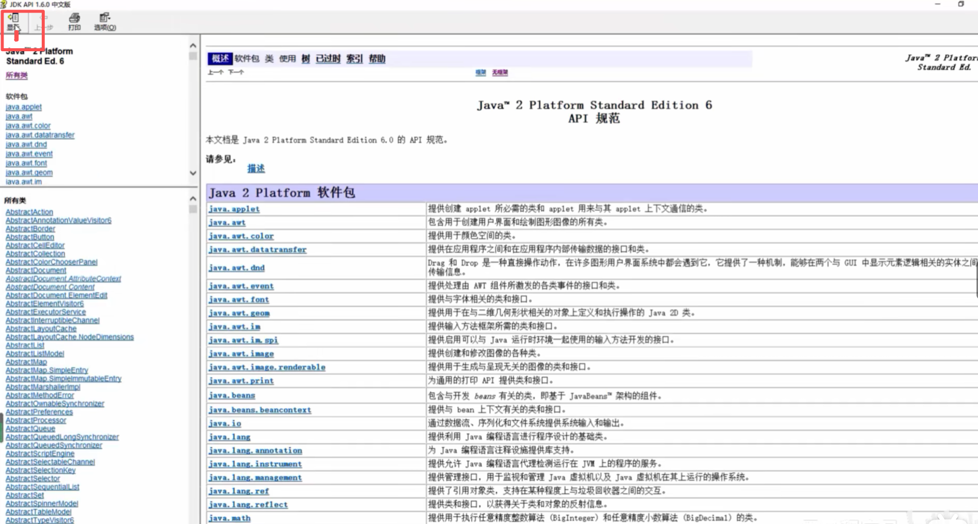Open the AbstractDocument class link
Image resolution: width=978 pixels, height=524 pixels.
click(x=36, y=270)
